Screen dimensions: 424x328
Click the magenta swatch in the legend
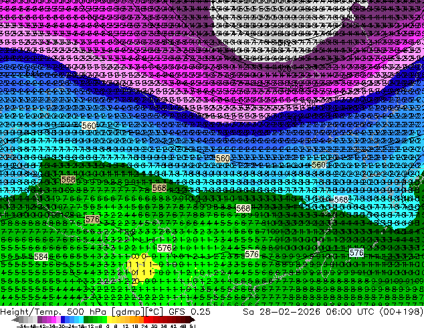(x=54, y=319)
